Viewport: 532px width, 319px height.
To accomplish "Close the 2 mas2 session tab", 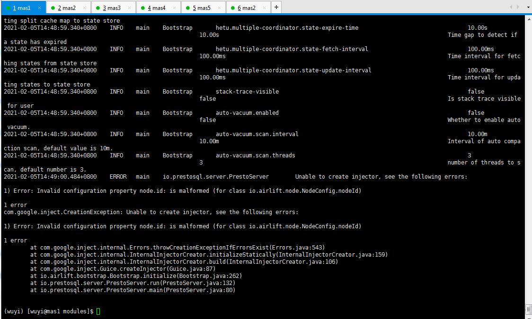I will [84, 8].
